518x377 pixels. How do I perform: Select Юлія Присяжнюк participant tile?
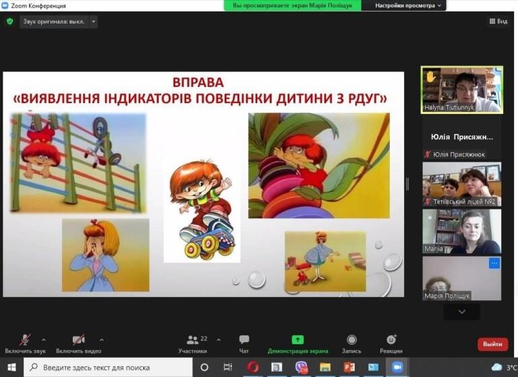pyautogui.click(x=462, y=139)
